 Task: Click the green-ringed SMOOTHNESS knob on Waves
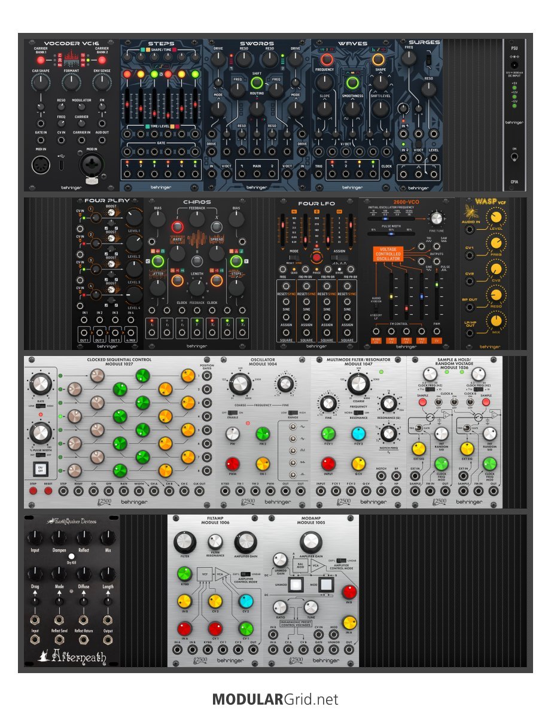click(352, 83)
